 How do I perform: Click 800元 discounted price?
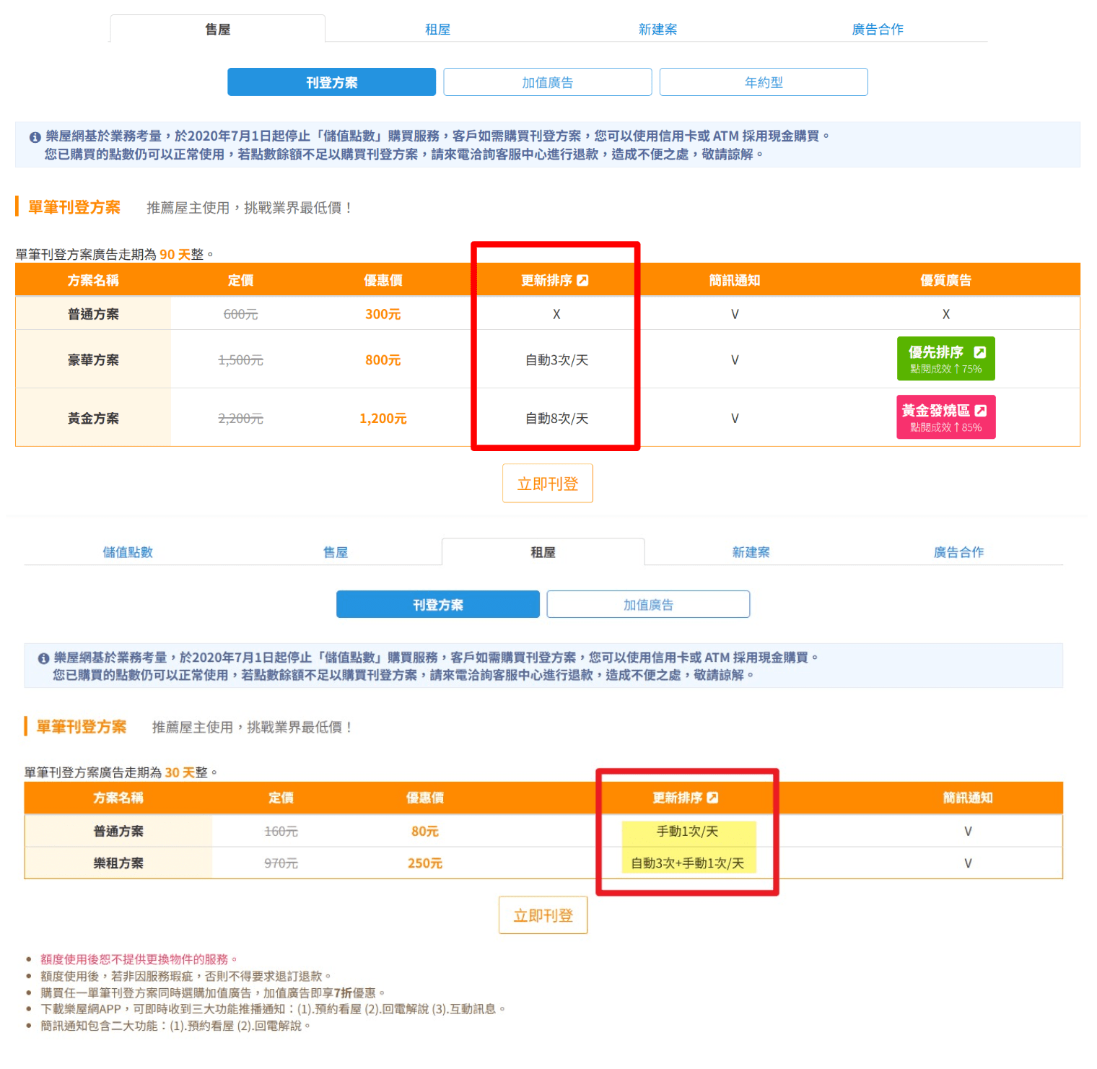pos(383,360)
